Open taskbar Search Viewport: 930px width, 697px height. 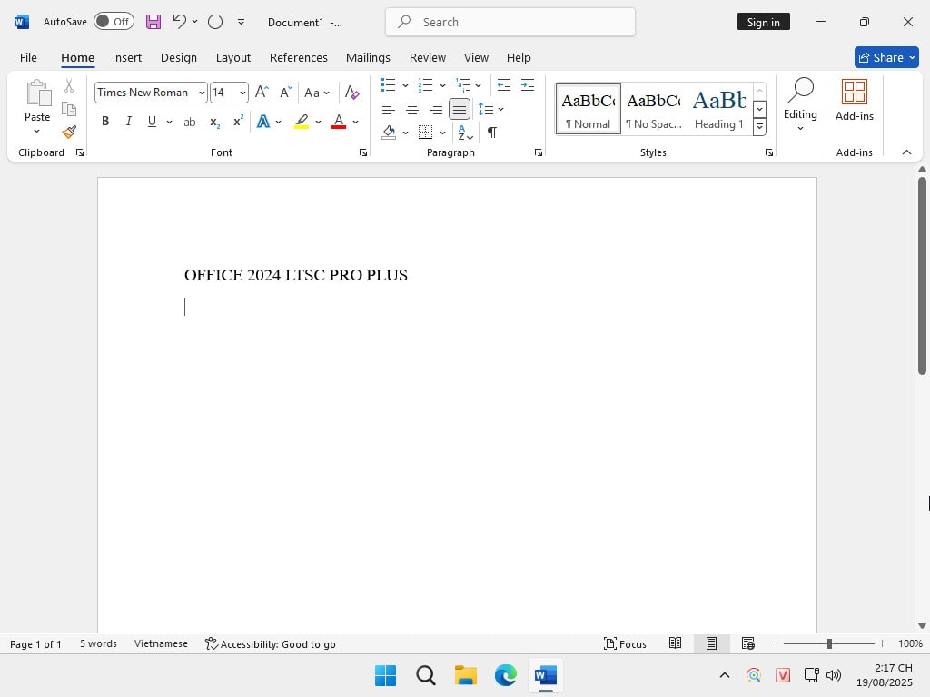click(x=425, y=675)
